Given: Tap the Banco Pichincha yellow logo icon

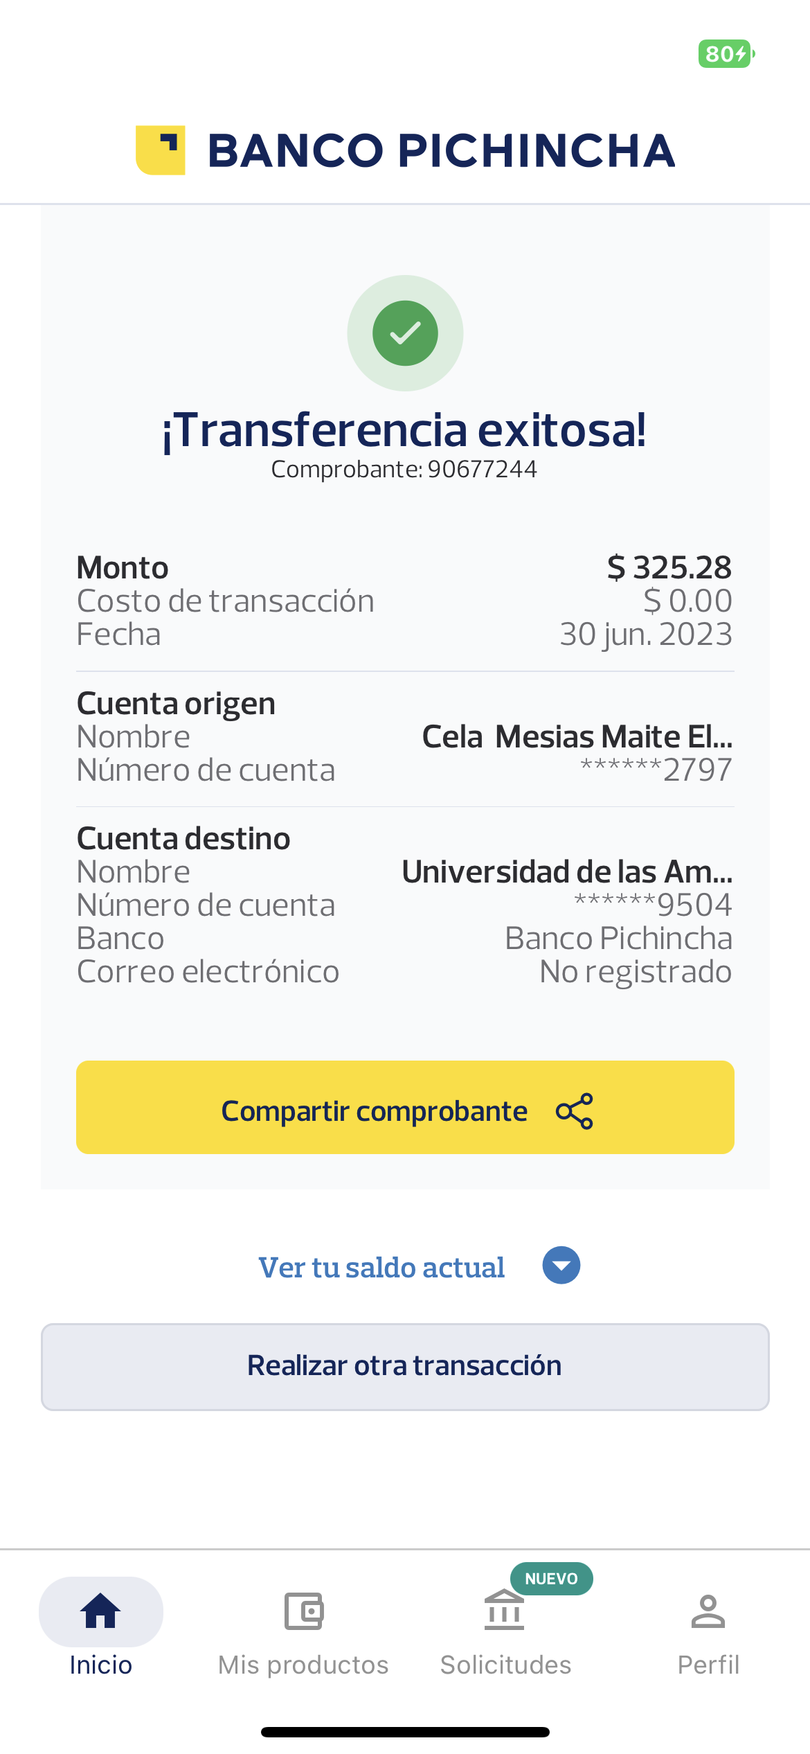Looking at the screenshot, I should (x=161, y=150).
